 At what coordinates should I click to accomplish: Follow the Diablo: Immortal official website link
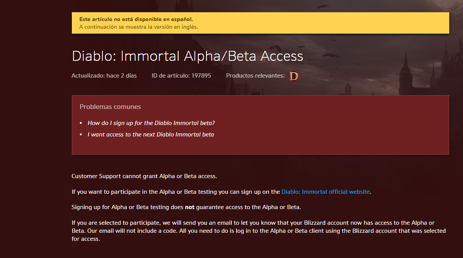(325, 192)
